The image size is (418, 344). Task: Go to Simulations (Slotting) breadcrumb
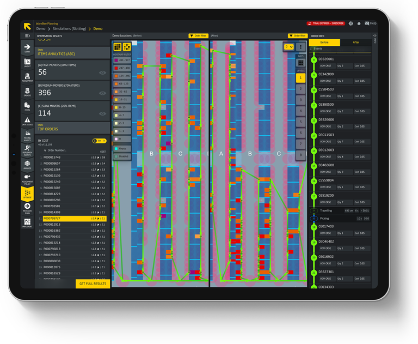click(69, 28)
